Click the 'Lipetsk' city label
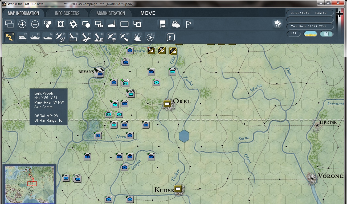Image resolution: width=347 pixels, height=204 pixels. pos(328,122)
